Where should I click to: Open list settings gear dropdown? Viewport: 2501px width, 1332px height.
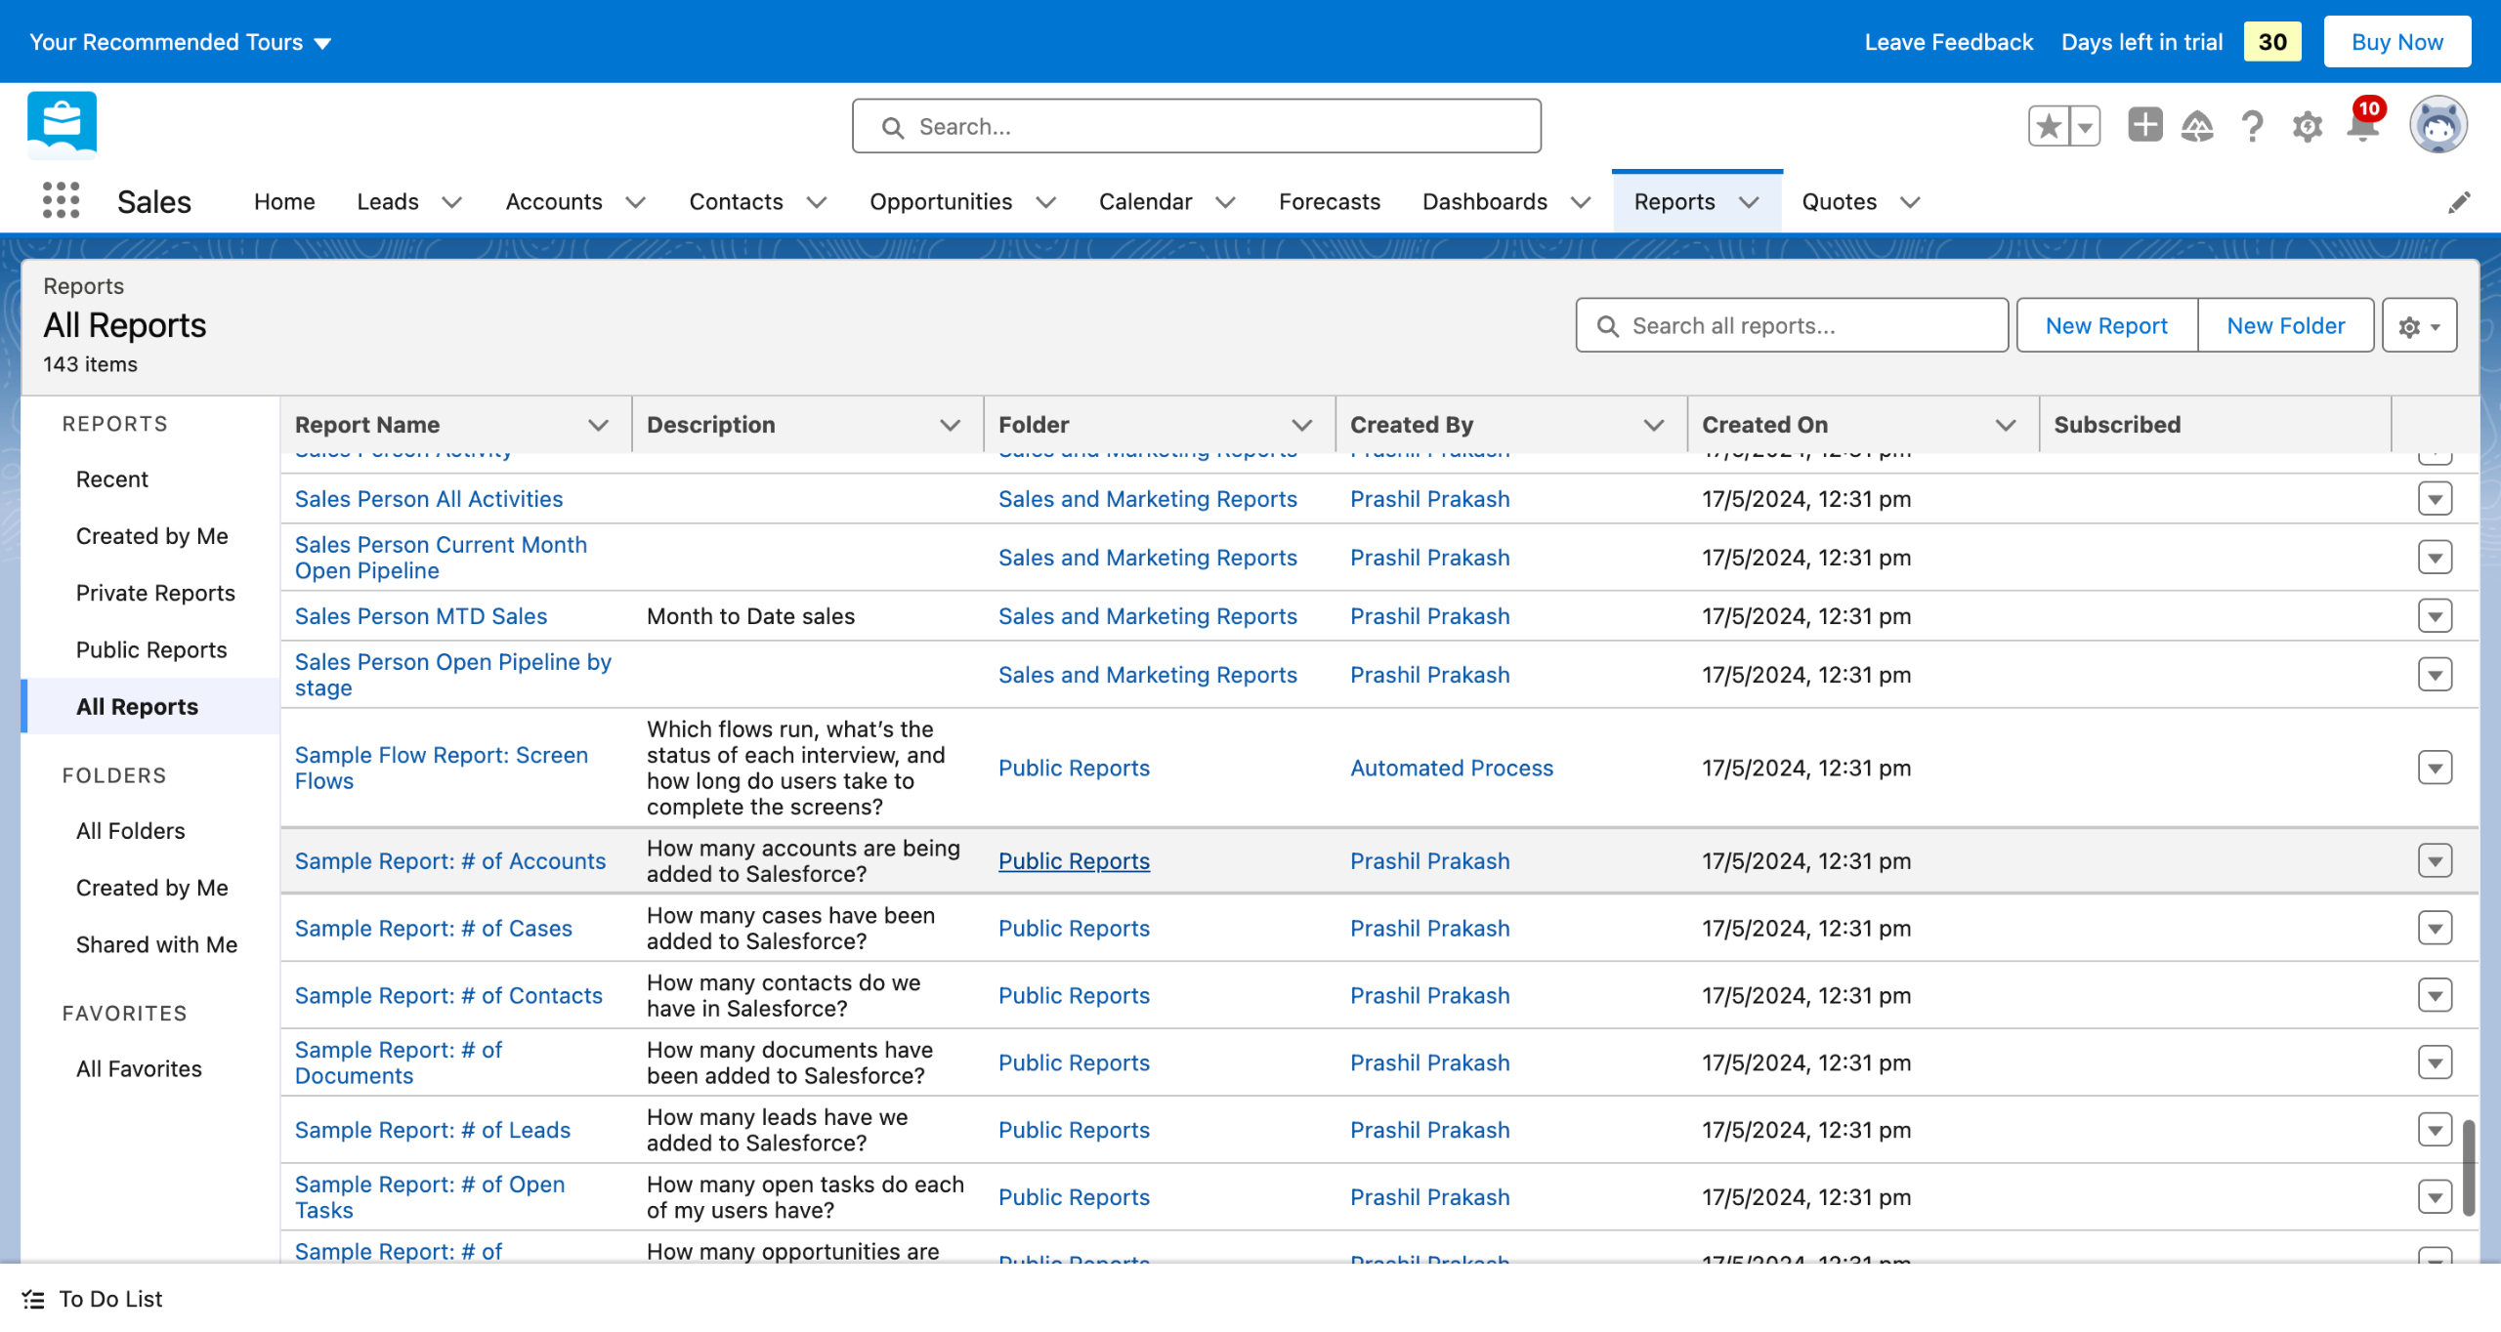2419,325
